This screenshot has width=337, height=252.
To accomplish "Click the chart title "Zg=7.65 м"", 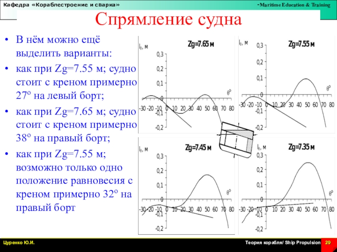I will [201, 45].
